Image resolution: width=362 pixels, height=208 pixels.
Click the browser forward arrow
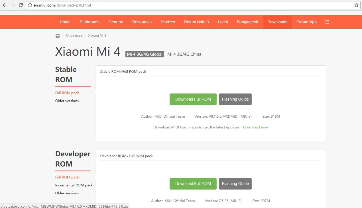[x=13, y=5]
